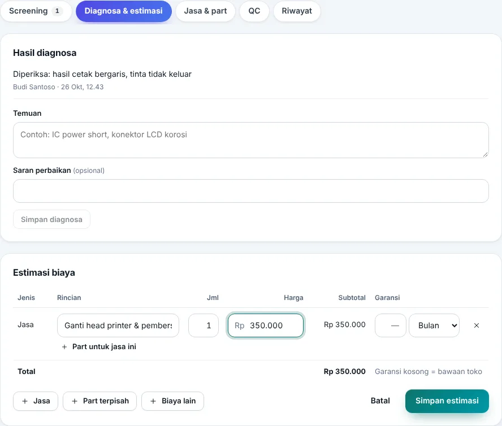Click the Subtotal column header
Screen dimensions: 502x426
tap(352, 298)
